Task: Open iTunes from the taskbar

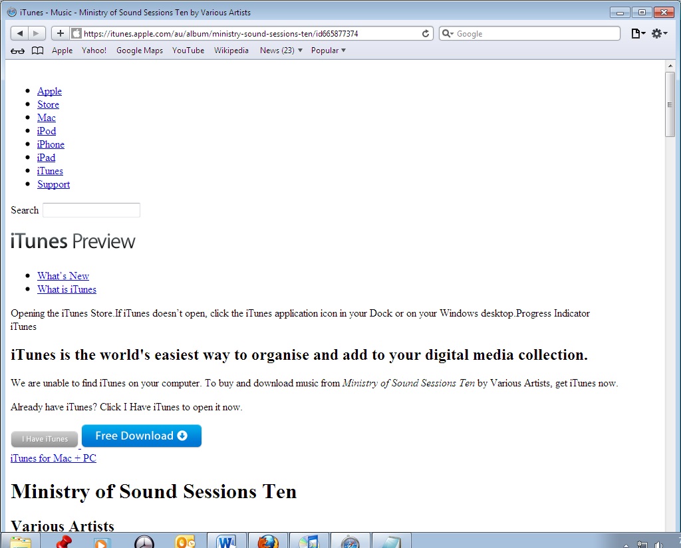Action: 309,541
